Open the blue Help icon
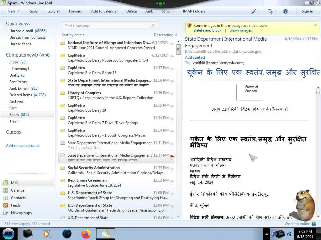 pyautogui.click(x=285, y=11)
